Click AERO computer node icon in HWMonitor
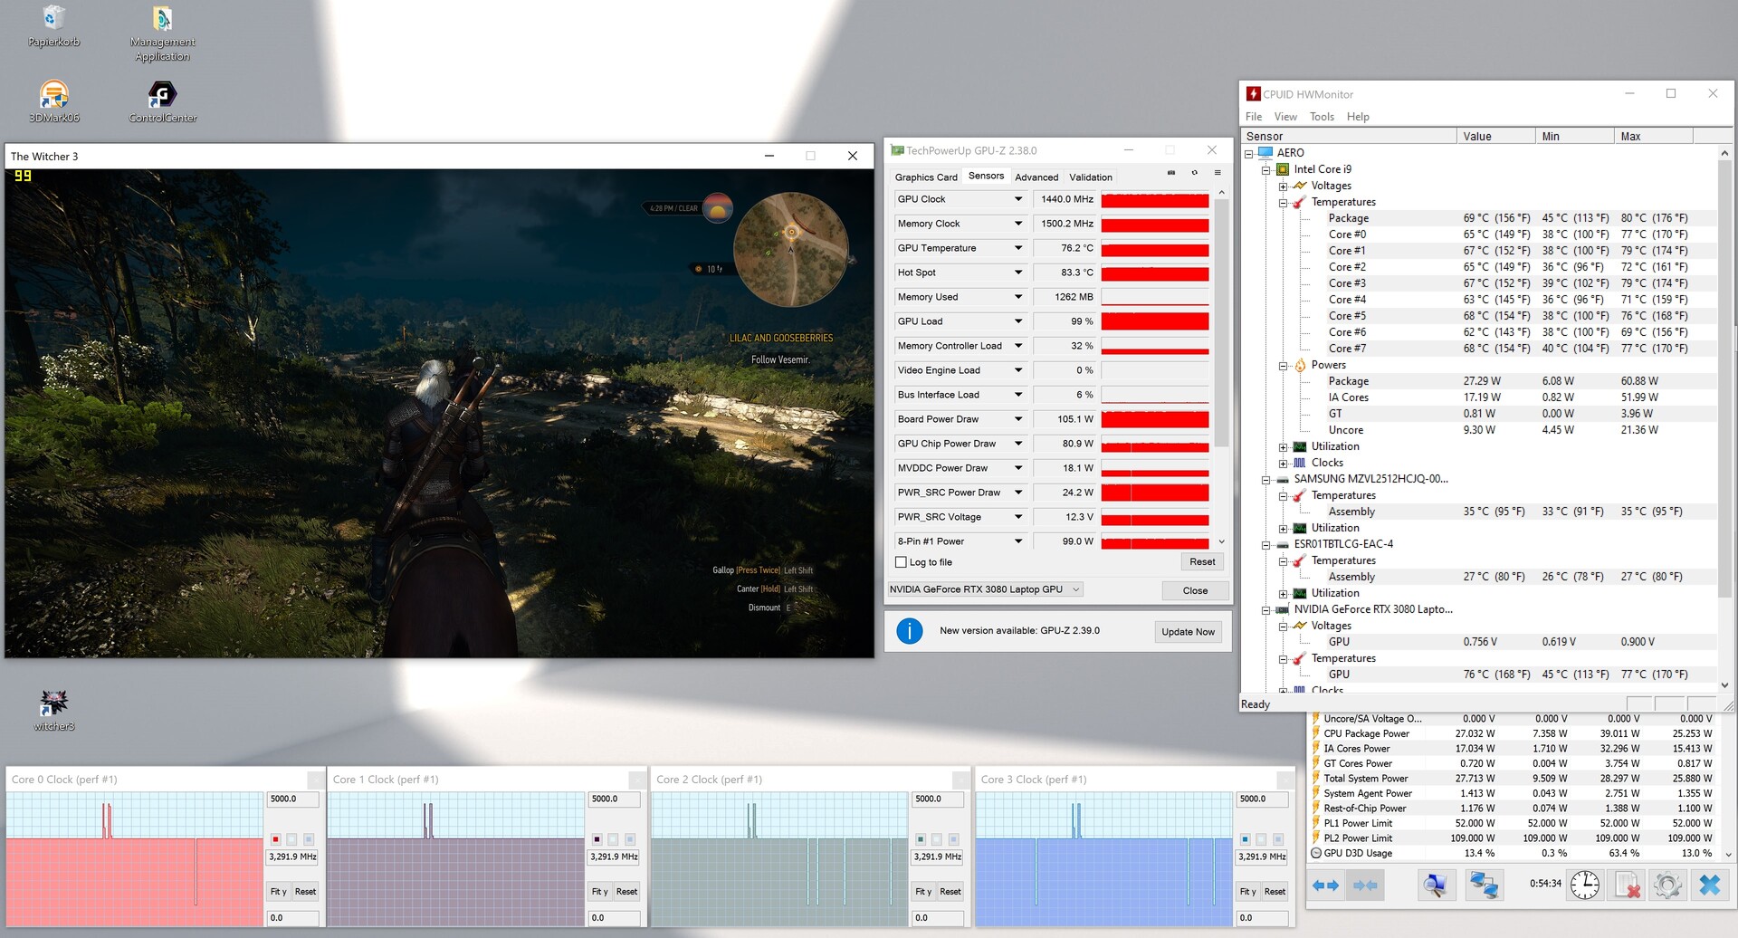This screenshot has height=938, width=1738. [1266, 153]
